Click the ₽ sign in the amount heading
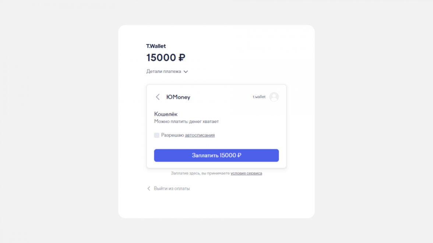 coord(182,58)
